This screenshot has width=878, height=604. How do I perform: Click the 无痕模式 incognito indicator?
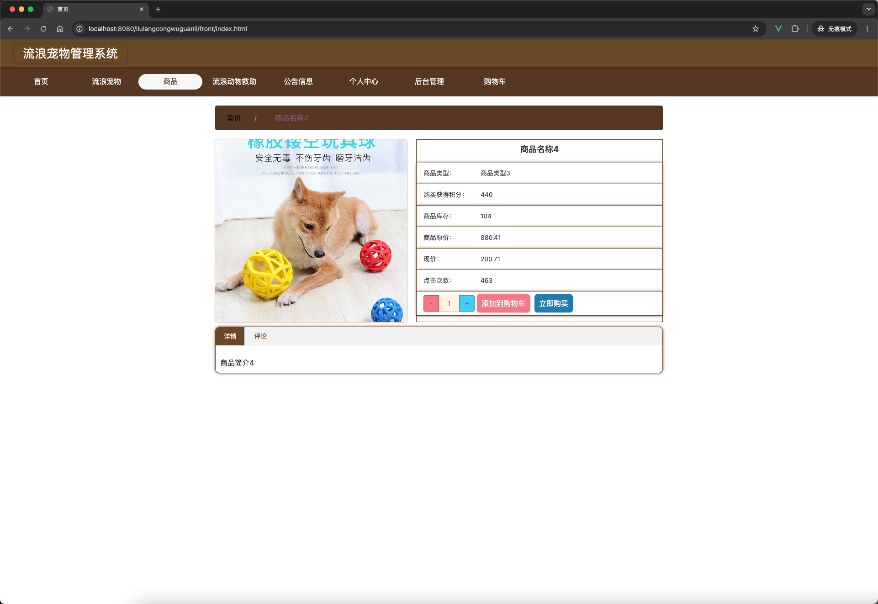click(x=835, y=29)
